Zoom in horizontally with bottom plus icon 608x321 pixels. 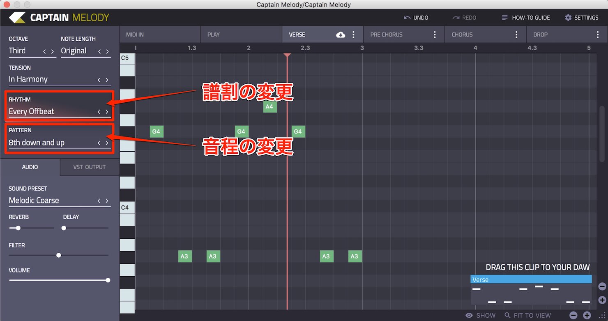(587, 316)
